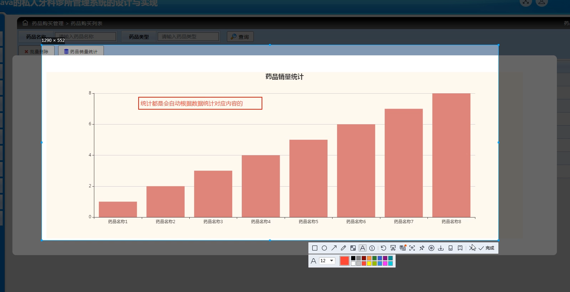Focus the 药品名称 input field
The height and width of the screenshot is (292, 570).
tap(85, 37)
